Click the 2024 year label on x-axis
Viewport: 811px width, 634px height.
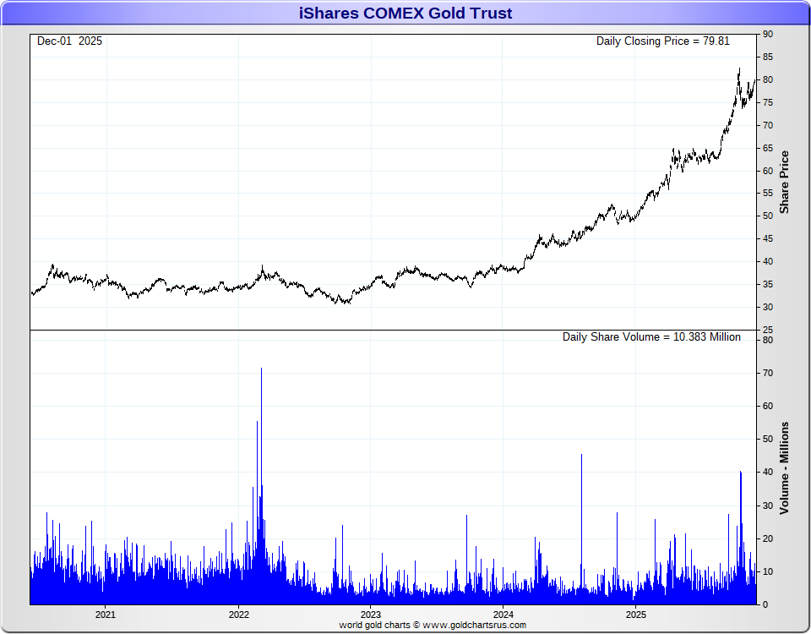click(x=503, y=614)
